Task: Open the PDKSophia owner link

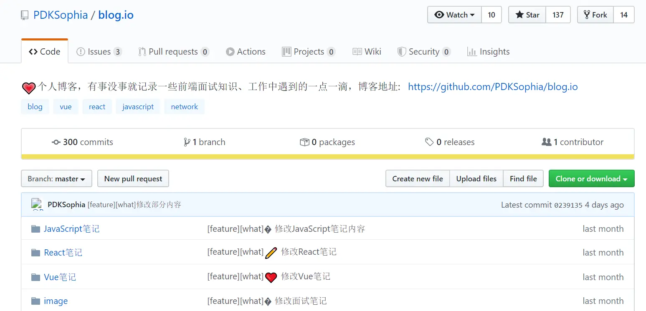Action: (x=61, y=15)
